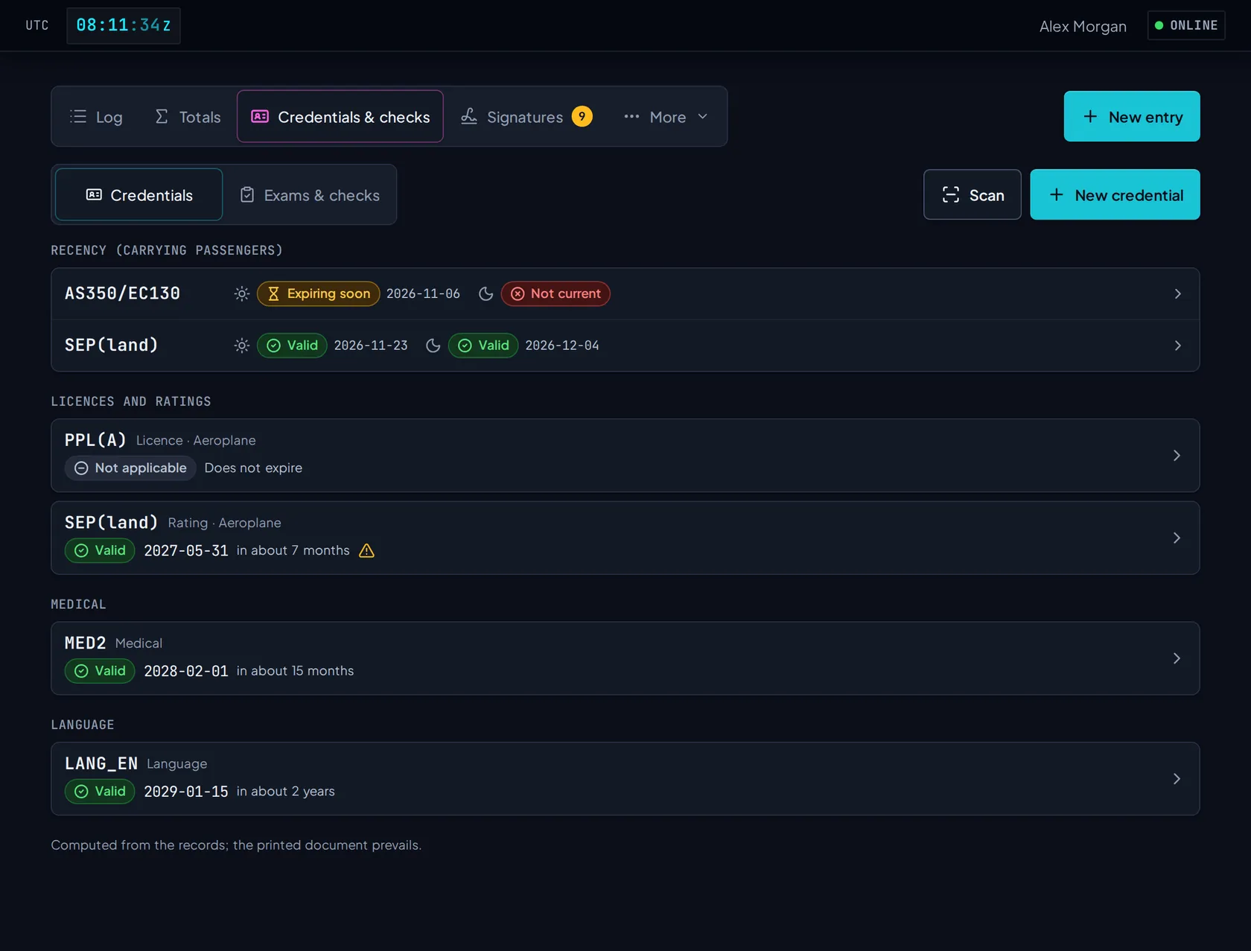Click the sun icon in recency SEP(land) row

[241, 346]
